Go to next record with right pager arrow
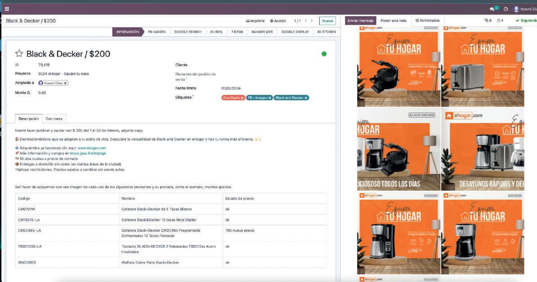 [x=312, y=21]
